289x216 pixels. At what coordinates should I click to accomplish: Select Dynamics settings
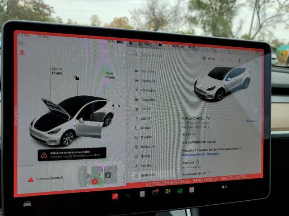coord(148,81)
